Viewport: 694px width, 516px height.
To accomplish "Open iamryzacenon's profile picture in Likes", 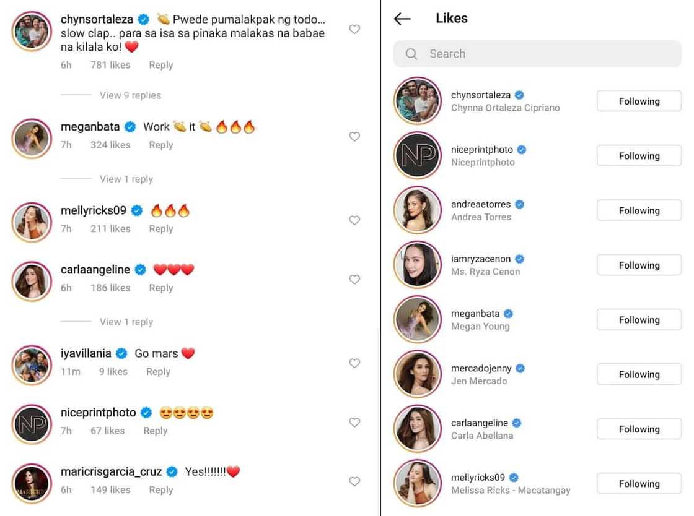I will click(418, 265).
